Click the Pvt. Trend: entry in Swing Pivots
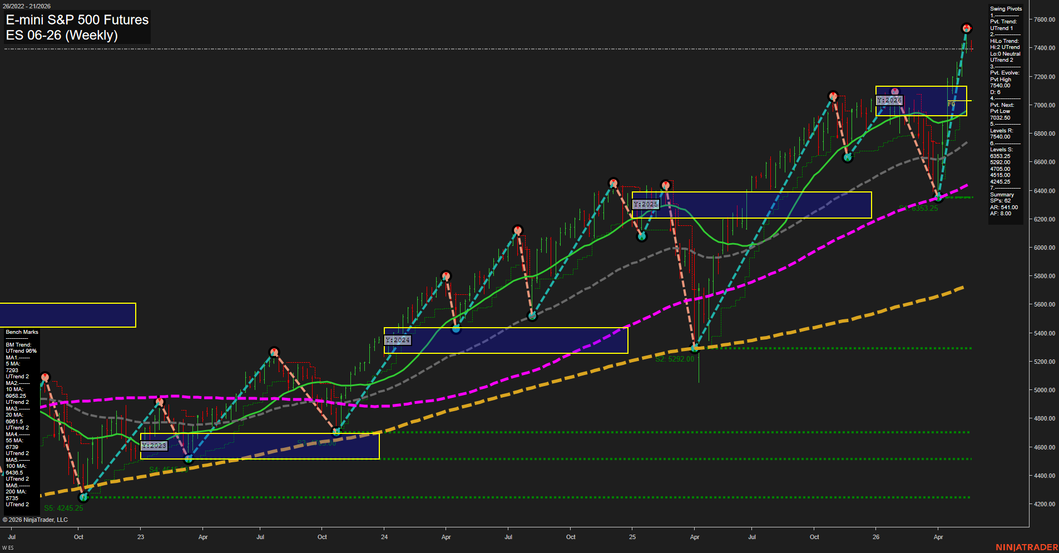1059x553 pixels. click(1003, 22)
